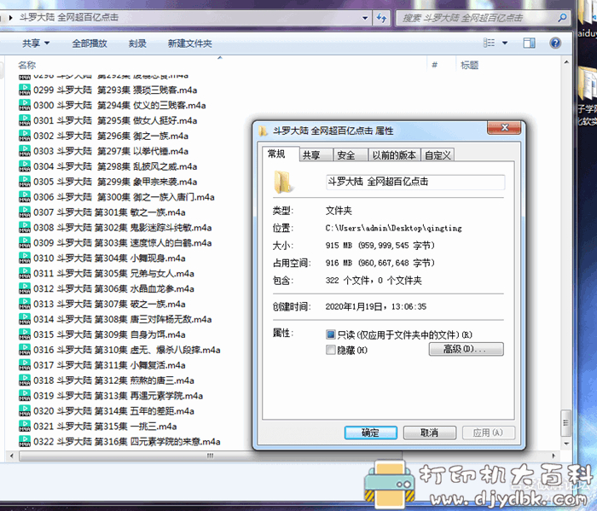Click icon of file 0310 第304集
The width and height of the screenshot is (597, 511).
(25, 258)
